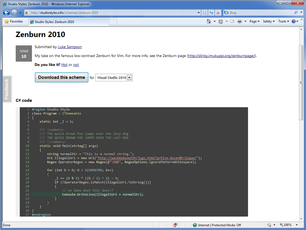
Task: Click the Zenburn 2010 page heading
Action: coord(41,35)
